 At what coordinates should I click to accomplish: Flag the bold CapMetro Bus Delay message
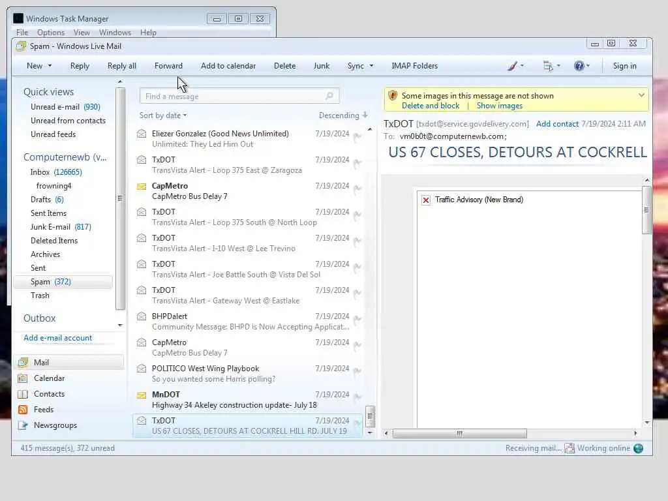[357, 189]
